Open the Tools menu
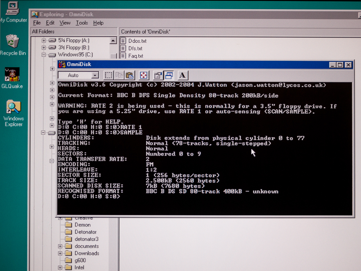 coord(82,23)
